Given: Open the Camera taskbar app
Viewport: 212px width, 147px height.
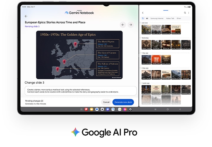Looking at the screenshot, I should [x=102, y=109].
